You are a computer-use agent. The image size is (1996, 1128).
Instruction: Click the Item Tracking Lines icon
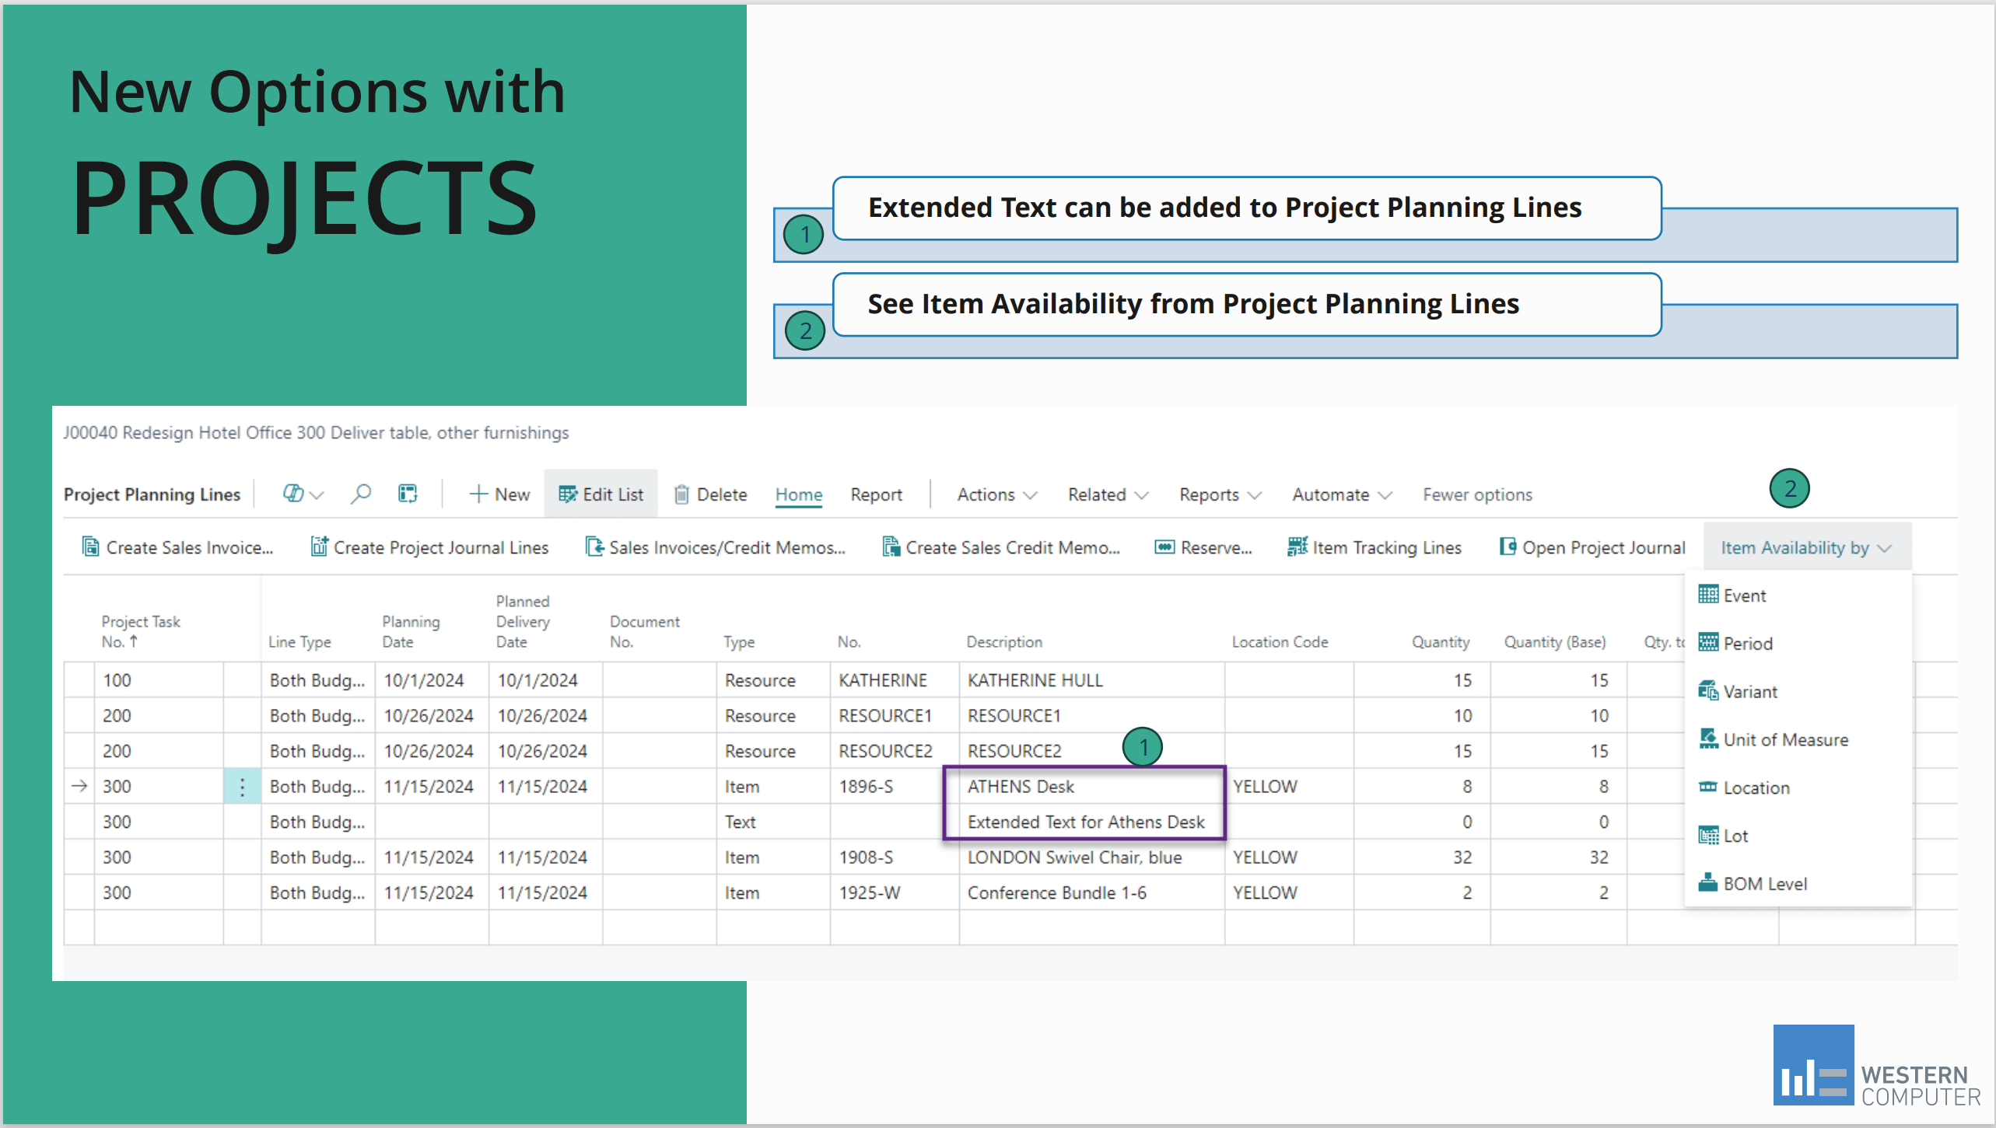tap(1297, 547)
